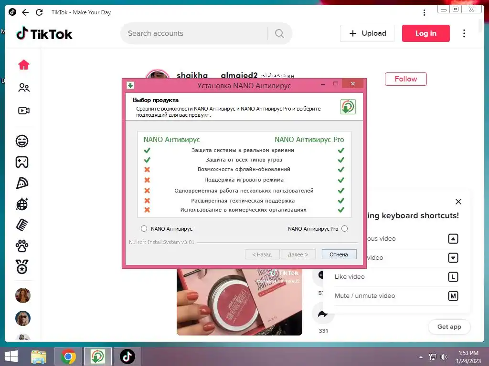This screenshot has width=489, height=366.
Task: Open the LIVE video camera icon
Action: tap(24, 111)
